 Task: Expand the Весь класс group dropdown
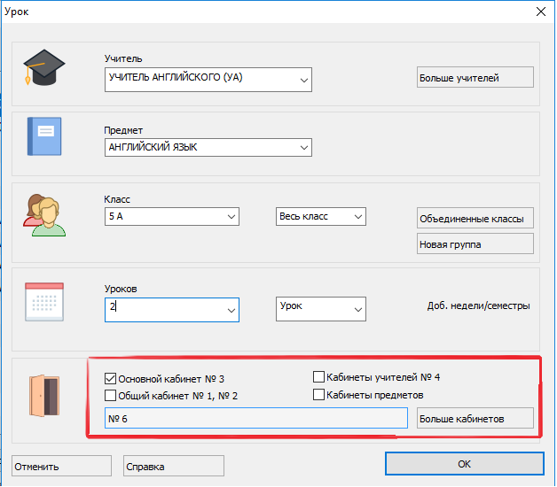click(357, 217)
